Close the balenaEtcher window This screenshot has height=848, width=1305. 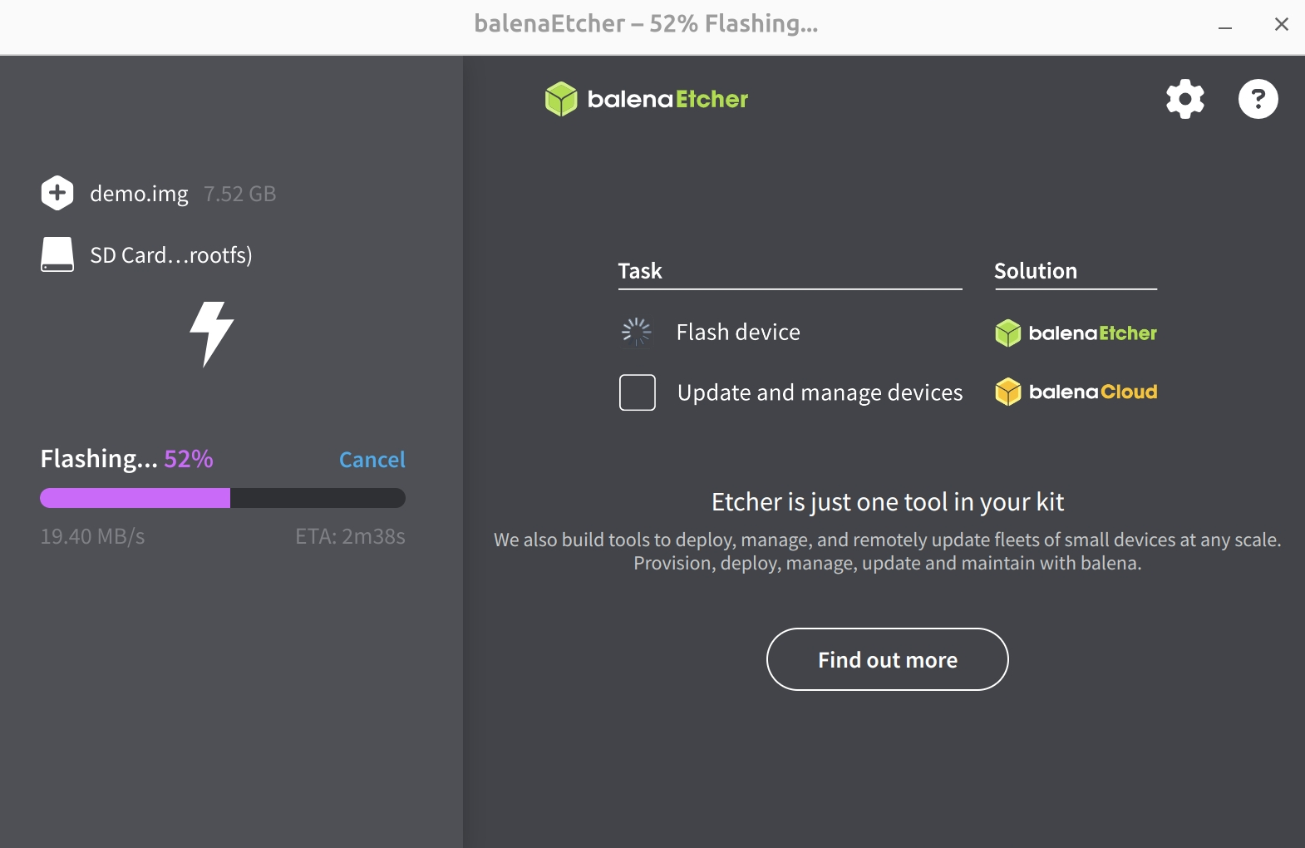(x=1282, y=25)
